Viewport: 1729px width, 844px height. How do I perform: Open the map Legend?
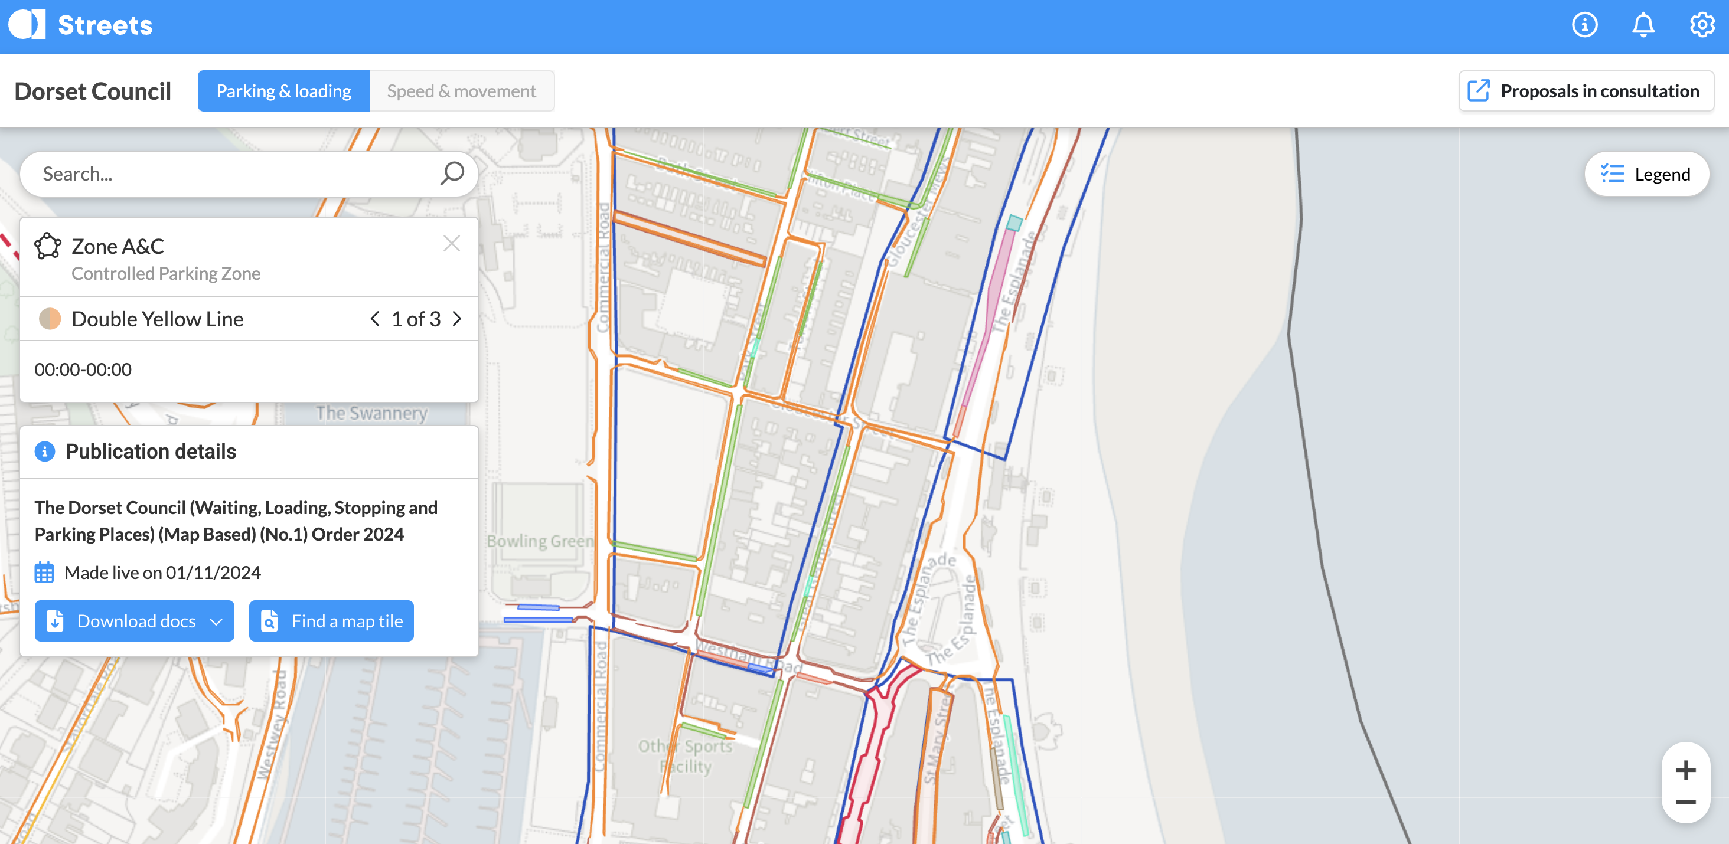click(1646, 175)
